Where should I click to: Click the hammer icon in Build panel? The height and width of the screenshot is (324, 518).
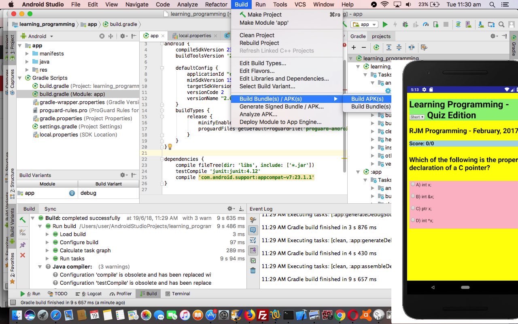[23, 220]
